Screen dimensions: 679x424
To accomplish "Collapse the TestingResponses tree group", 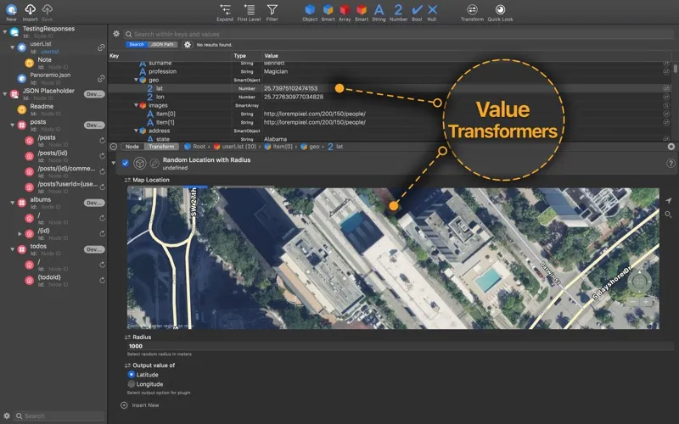I will click(5, 31).
